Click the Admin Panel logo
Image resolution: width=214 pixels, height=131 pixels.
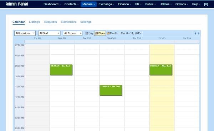pyautogui.click(x=17, y=4)
